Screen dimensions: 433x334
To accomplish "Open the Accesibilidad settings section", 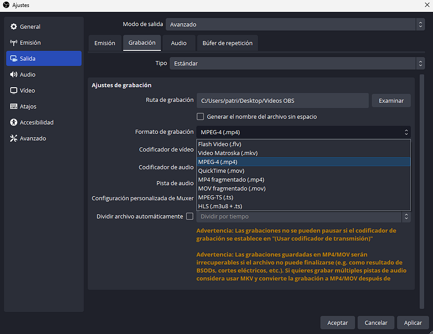I will coord(44,122).
